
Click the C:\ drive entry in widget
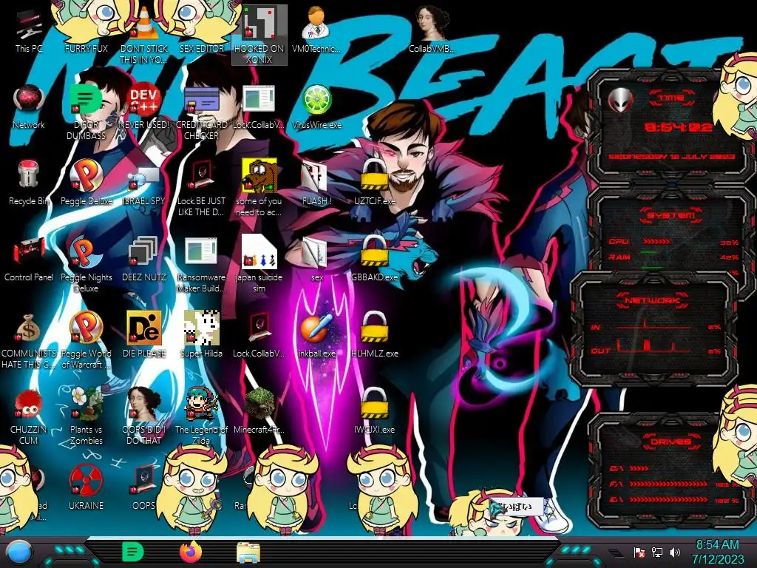click(628, 468)
